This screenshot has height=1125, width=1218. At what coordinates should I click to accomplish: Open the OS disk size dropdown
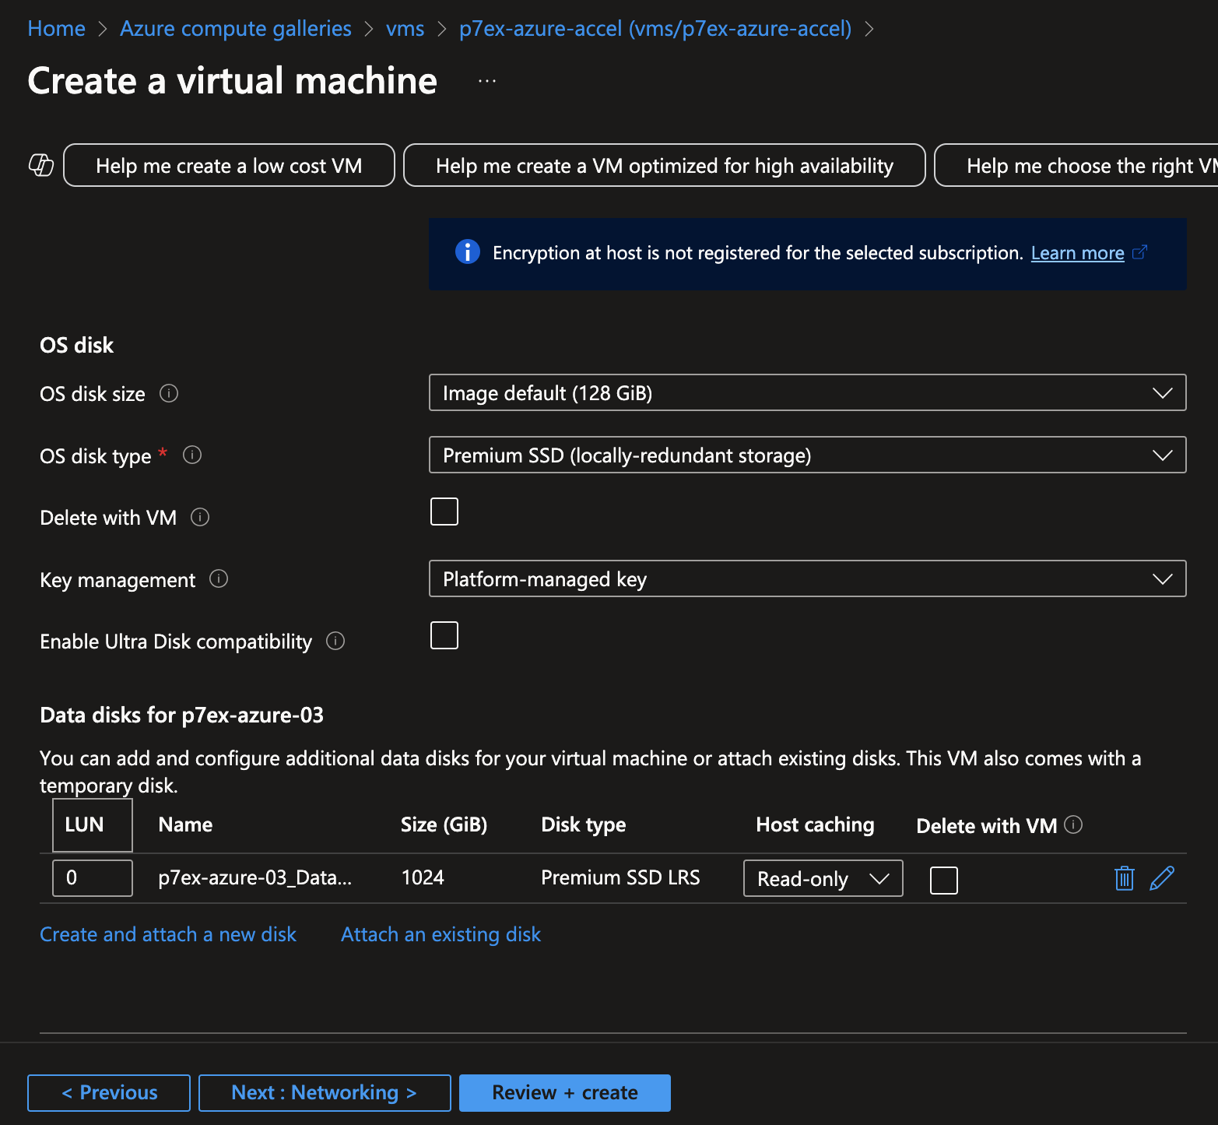point(807,392)
